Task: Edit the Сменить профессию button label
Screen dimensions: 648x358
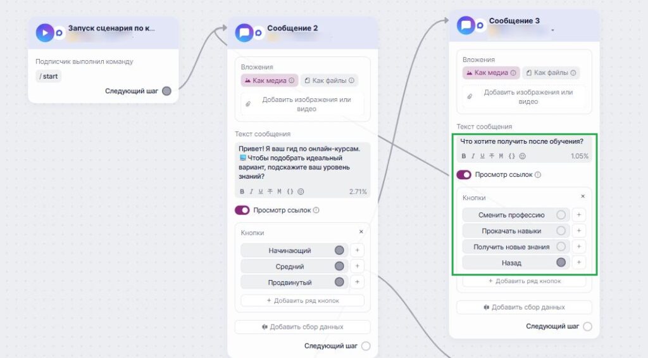Action: point(511,215)
